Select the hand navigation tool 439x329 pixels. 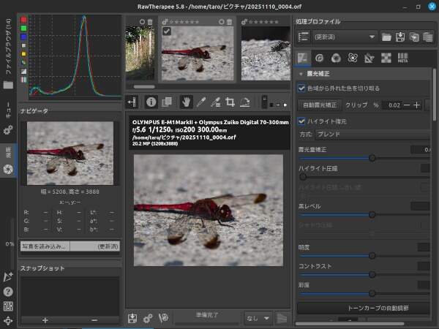187,102
